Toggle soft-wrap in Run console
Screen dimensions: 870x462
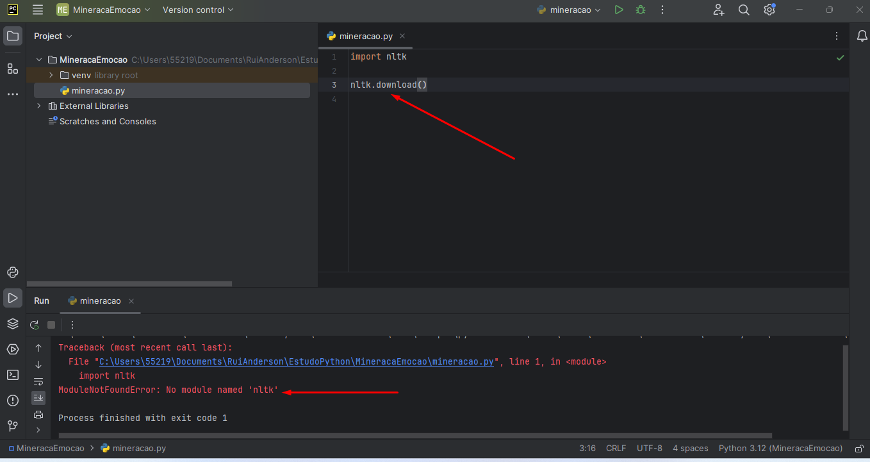38,381
